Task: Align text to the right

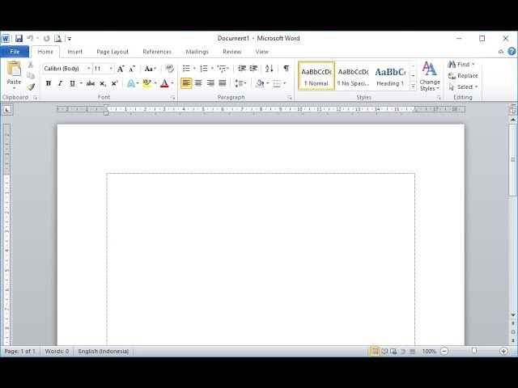Action: [x=210, y=83]
